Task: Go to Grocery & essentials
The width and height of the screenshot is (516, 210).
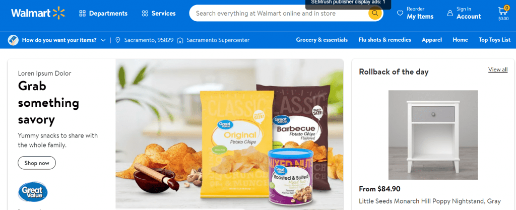Action: [x=322, y=40]
